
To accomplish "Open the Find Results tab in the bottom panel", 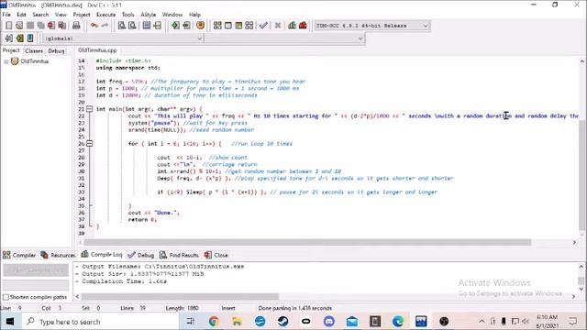I will [x=179, y=255].
